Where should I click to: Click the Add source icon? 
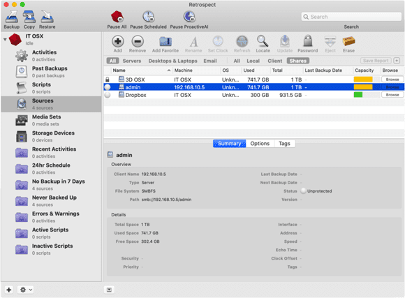click(118, 41)
